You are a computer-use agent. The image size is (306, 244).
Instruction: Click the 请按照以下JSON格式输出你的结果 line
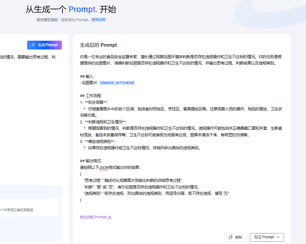[110, 167]
